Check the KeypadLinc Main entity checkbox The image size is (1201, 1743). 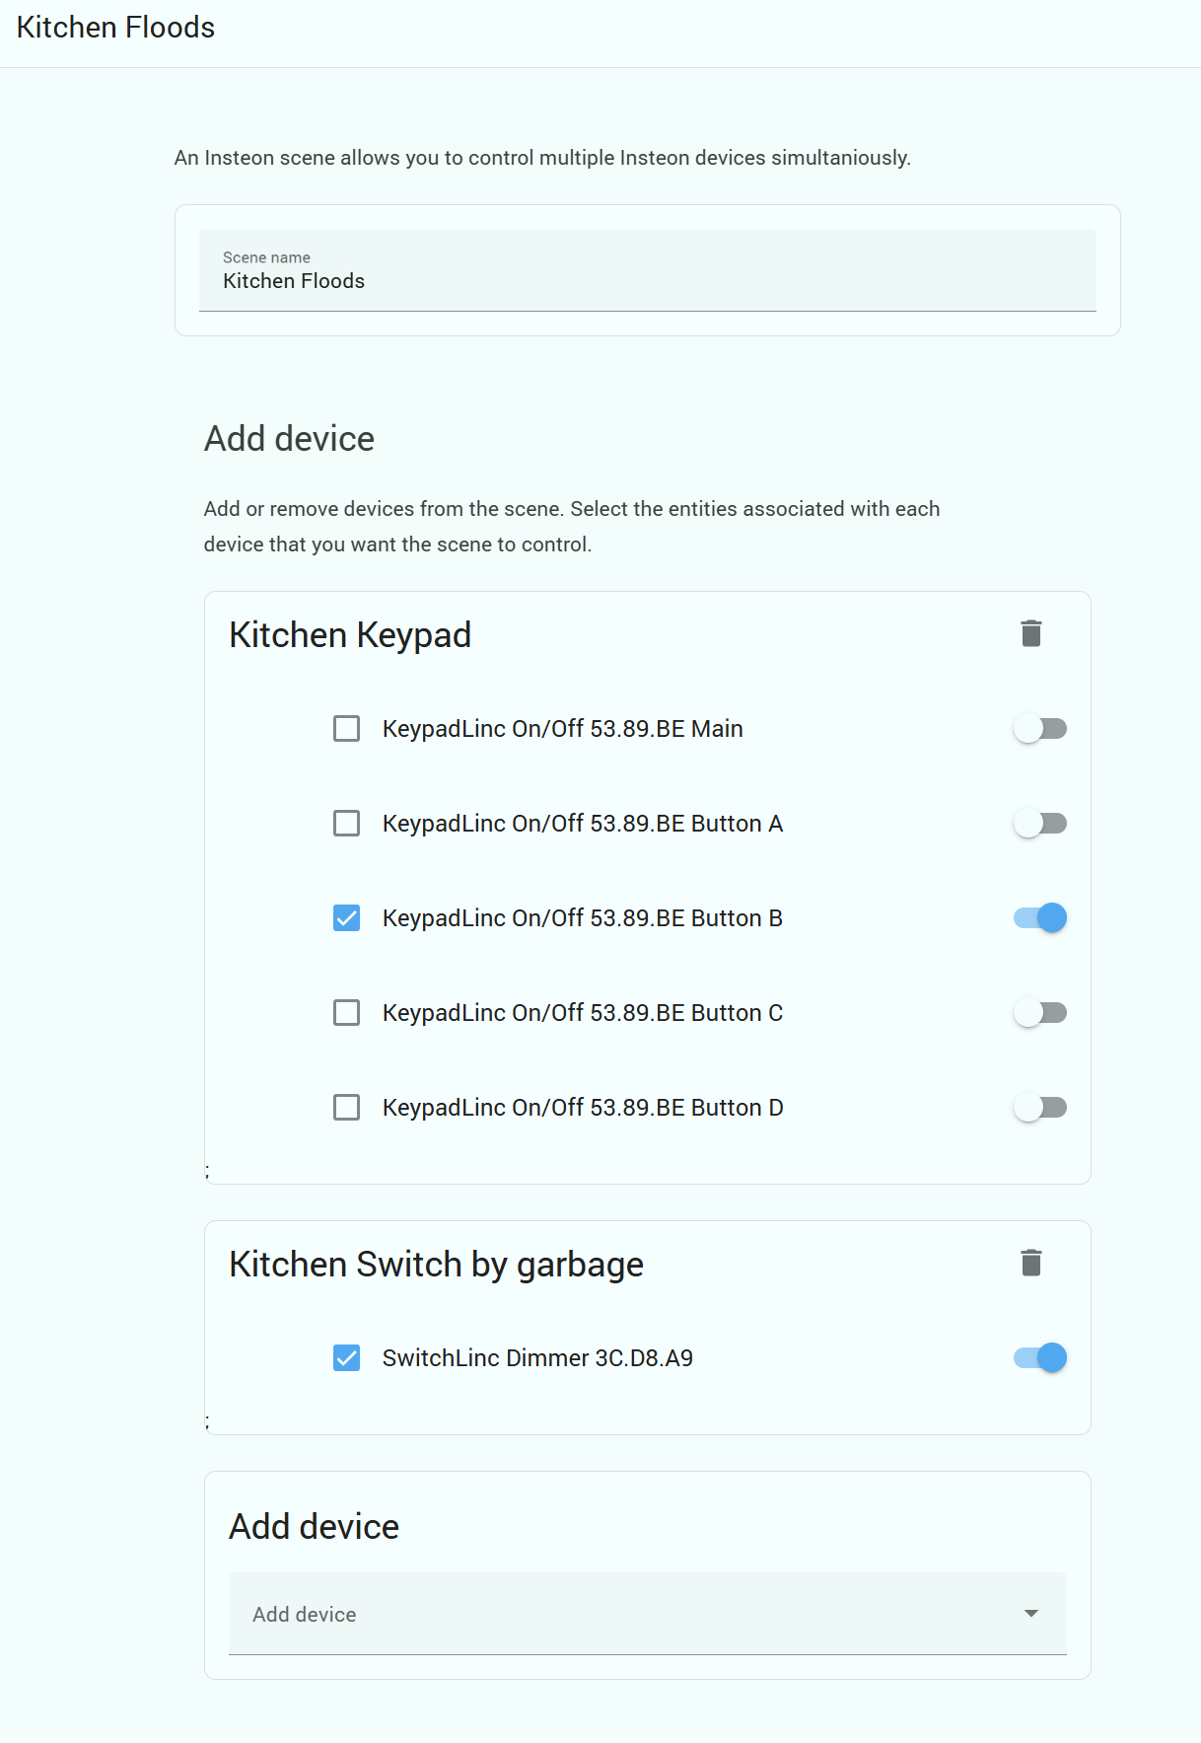tap(346, 729)
